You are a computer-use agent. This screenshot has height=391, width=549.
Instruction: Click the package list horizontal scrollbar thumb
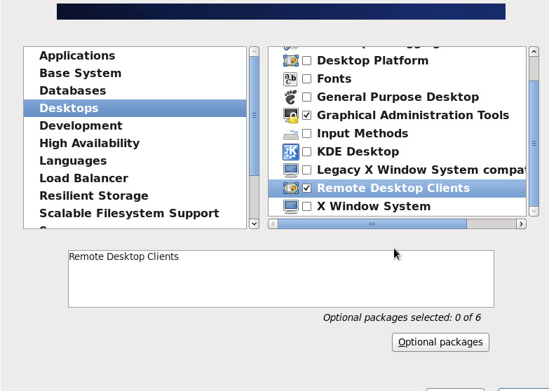click(372, 224)
